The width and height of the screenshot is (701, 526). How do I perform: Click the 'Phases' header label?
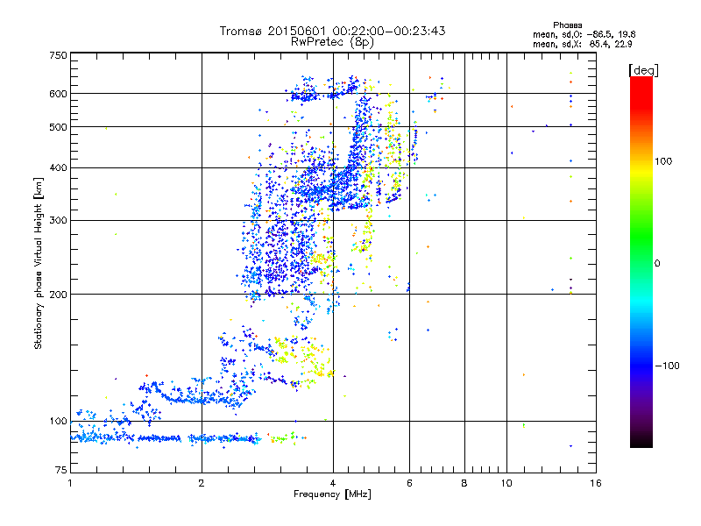567,25
